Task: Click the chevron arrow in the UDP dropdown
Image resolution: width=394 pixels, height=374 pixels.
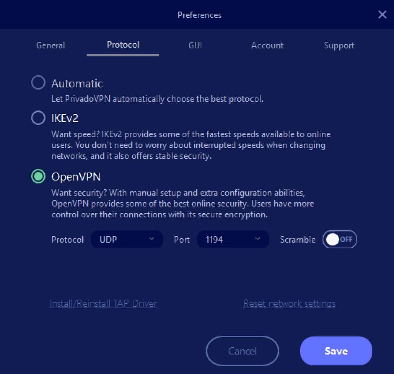Action: 151,239
